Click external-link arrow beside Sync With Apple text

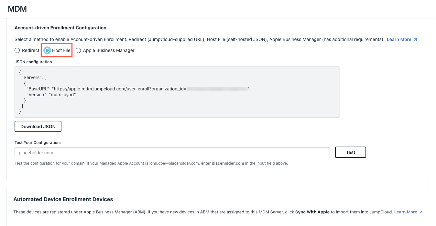click(x=421, y=212)
